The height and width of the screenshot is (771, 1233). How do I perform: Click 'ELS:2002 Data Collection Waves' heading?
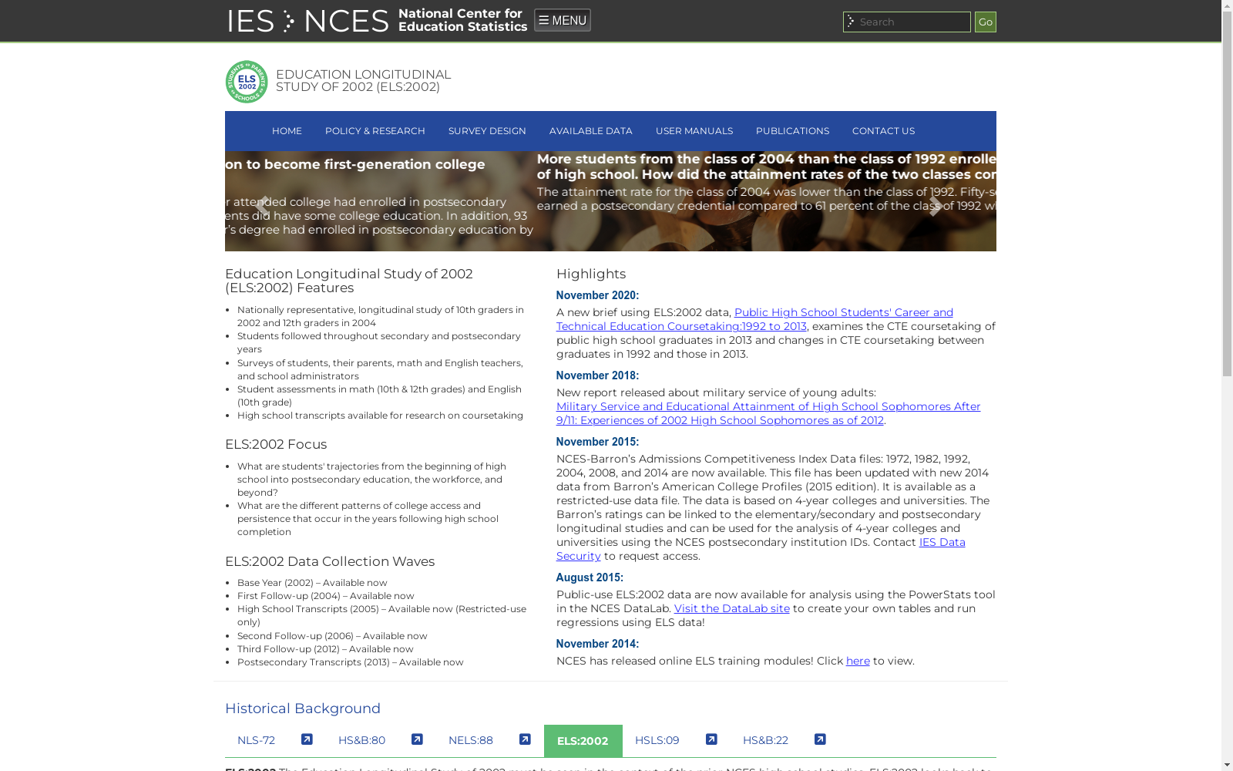click(x=330, y=561)
